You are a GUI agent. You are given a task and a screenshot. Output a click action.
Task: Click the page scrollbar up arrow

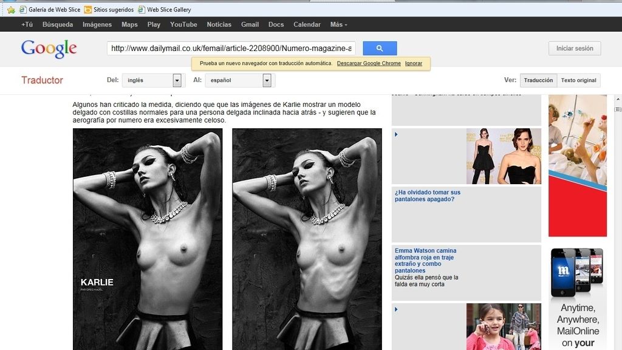click(618, 99)
